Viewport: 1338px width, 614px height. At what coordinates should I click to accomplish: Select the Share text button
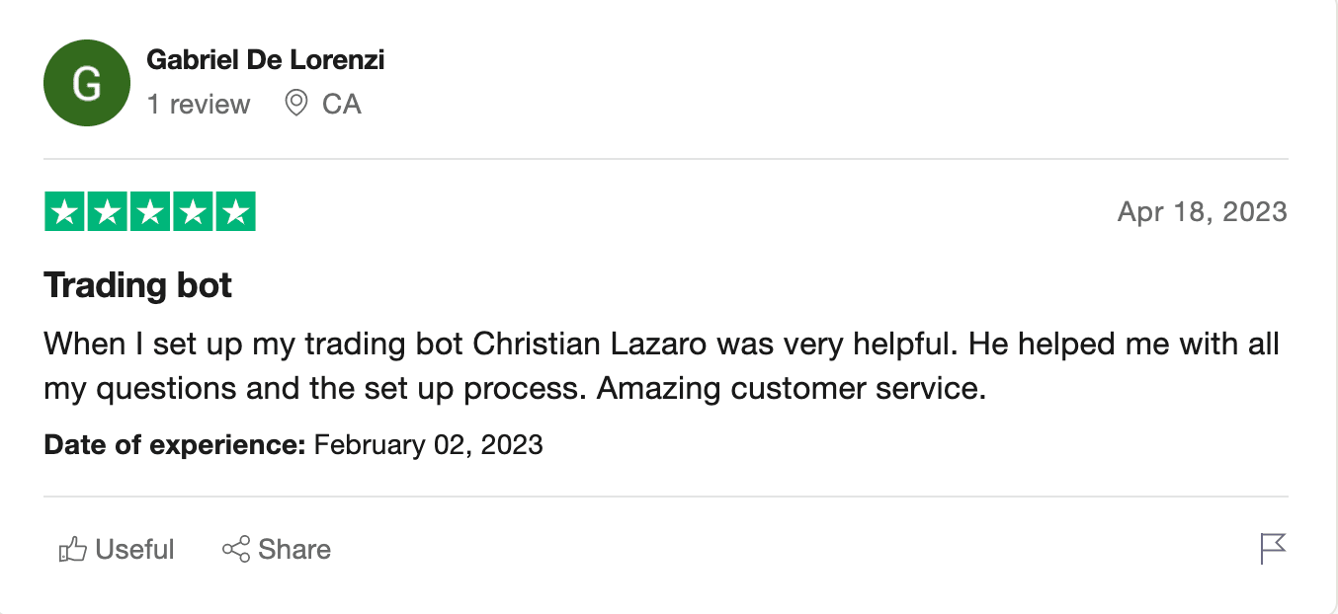294,550
